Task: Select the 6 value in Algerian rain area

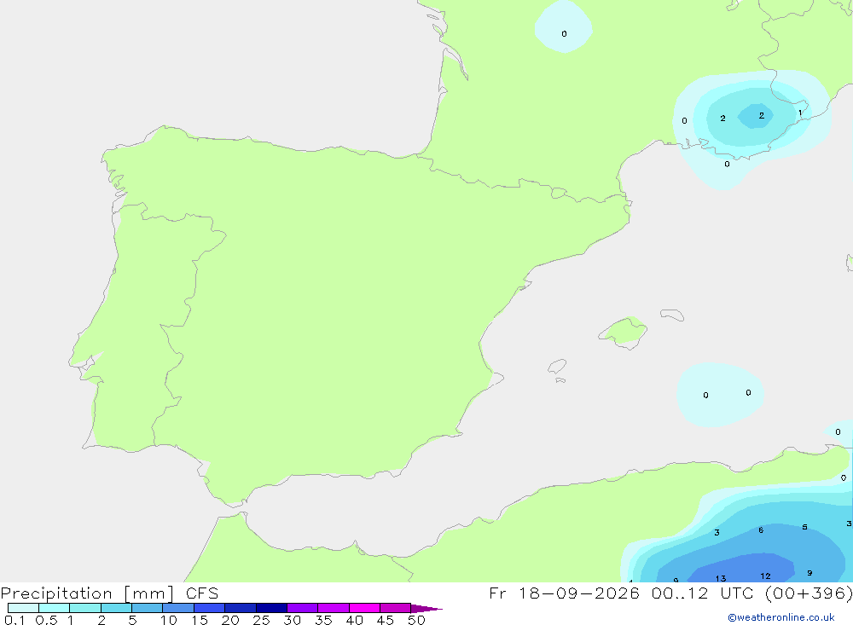Action: point(761,530)
